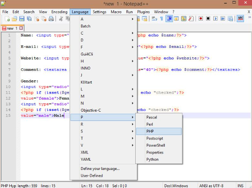Expand the M languages submenu

(103, 96)
